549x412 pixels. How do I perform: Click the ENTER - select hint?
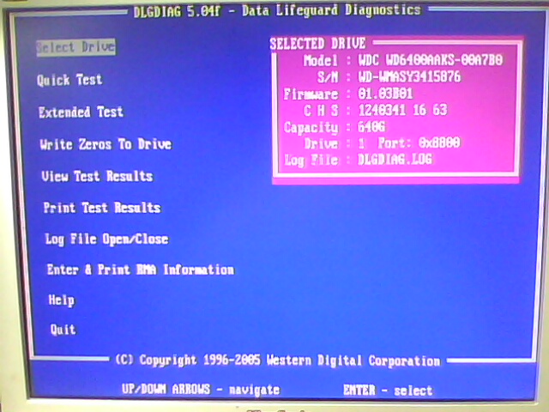(x=388, y=391)
